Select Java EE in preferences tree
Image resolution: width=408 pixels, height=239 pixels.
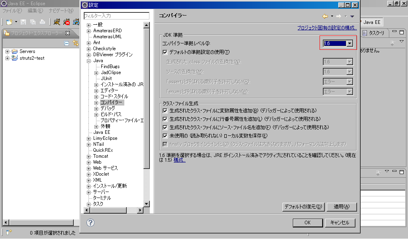[x=102, y=132]
